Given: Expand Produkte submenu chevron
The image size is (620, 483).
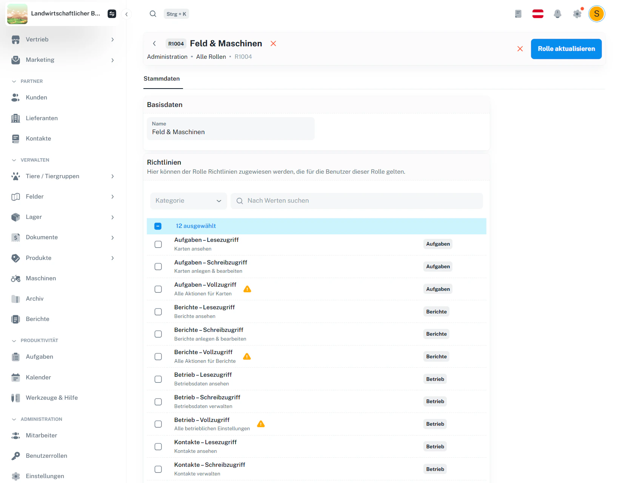Looking at the screenshot, I should click(x=112, y=258).
